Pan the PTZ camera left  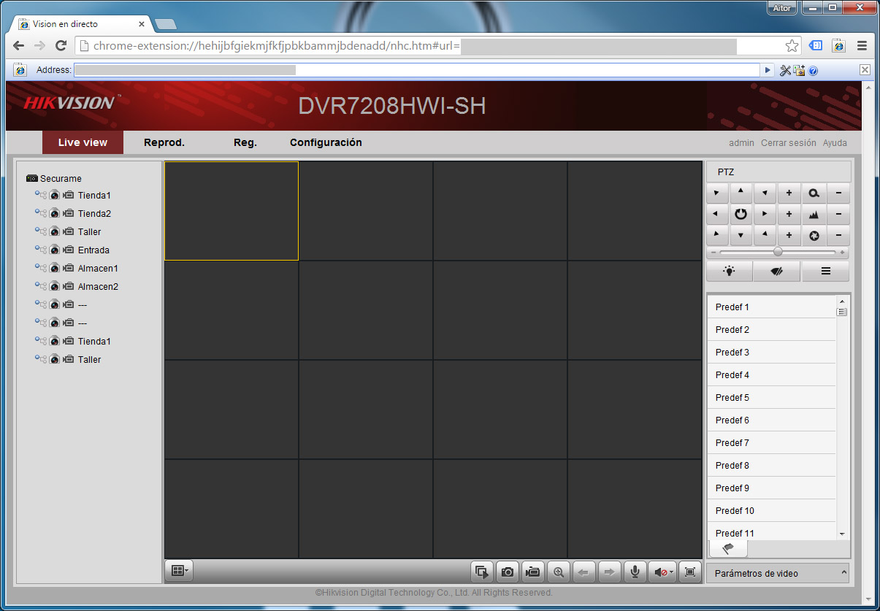tap(717, 215)
